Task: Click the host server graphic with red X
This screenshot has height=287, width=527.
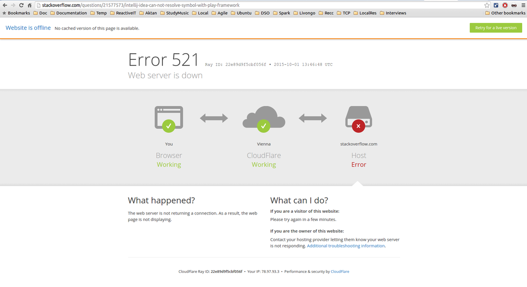Action: [358, 119]
